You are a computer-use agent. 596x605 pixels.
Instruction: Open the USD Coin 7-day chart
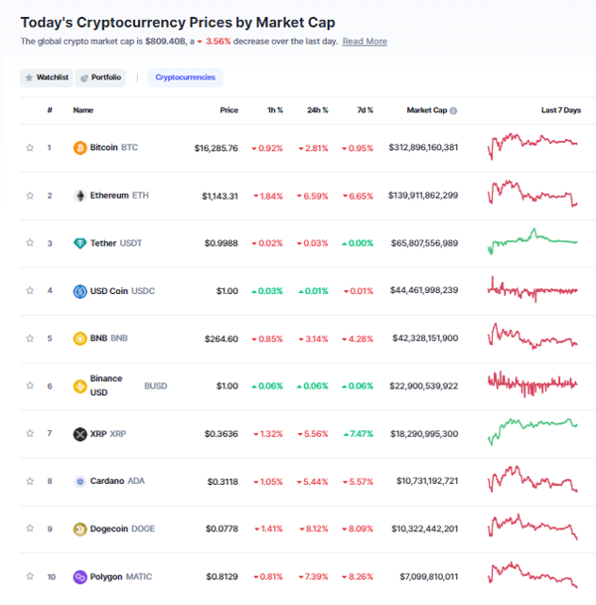click(532, 289)
